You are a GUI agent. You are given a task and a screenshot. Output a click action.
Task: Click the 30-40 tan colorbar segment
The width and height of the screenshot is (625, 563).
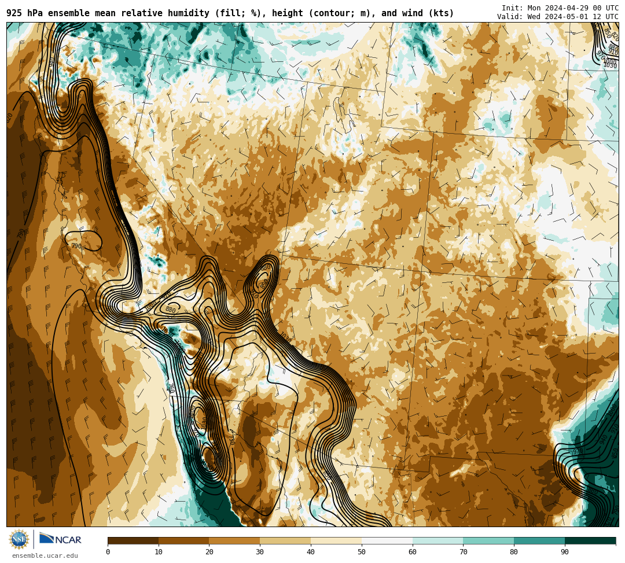285,540
